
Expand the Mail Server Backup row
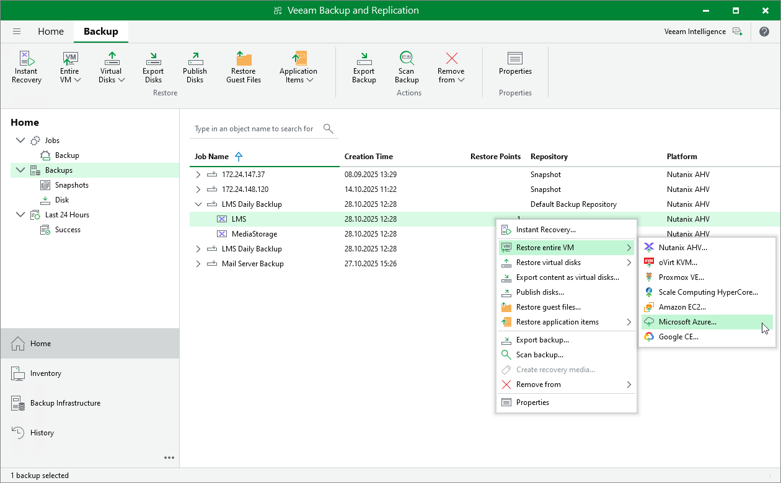[x=198, y=264]
